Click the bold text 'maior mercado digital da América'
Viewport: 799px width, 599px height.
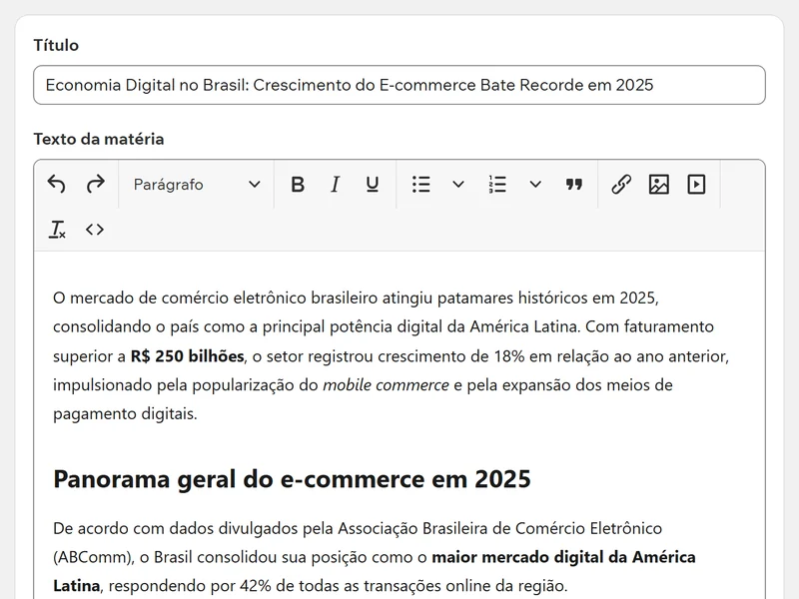point(563,557)
